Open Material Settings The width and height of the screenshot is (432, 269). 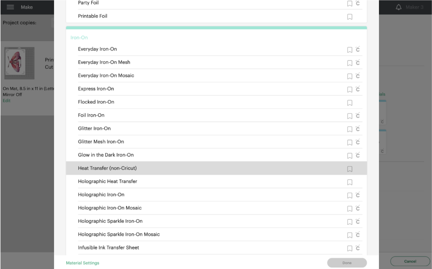82,263
